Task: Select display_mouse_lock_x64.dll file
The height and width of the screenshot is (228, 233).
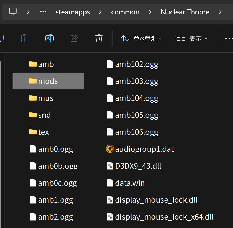Action: [164, 217]
